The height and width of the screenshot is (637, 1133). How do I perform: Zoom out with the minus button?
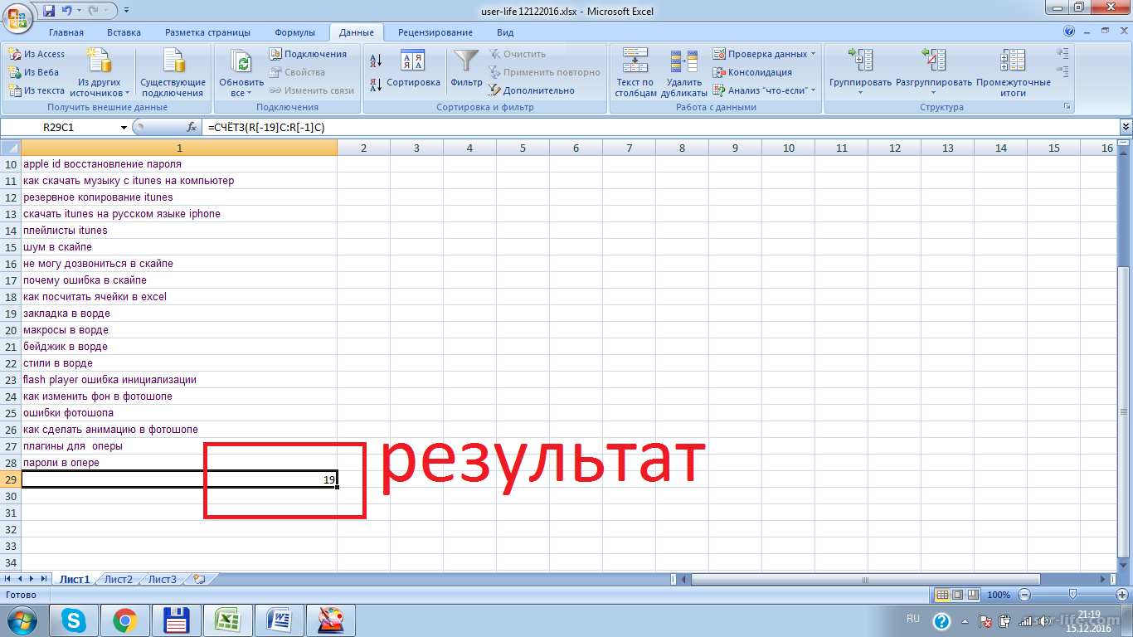(x=1025, y=595)
